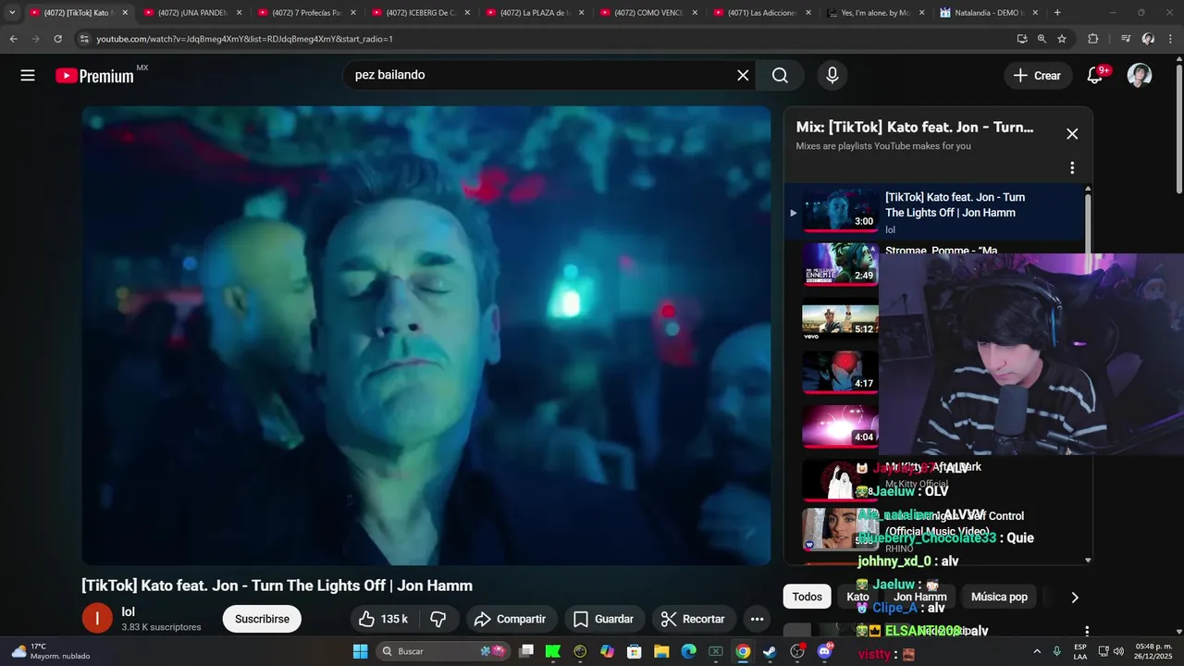Open Steam from the taskbar
The image size is (1184, 666).
(770, 651)
